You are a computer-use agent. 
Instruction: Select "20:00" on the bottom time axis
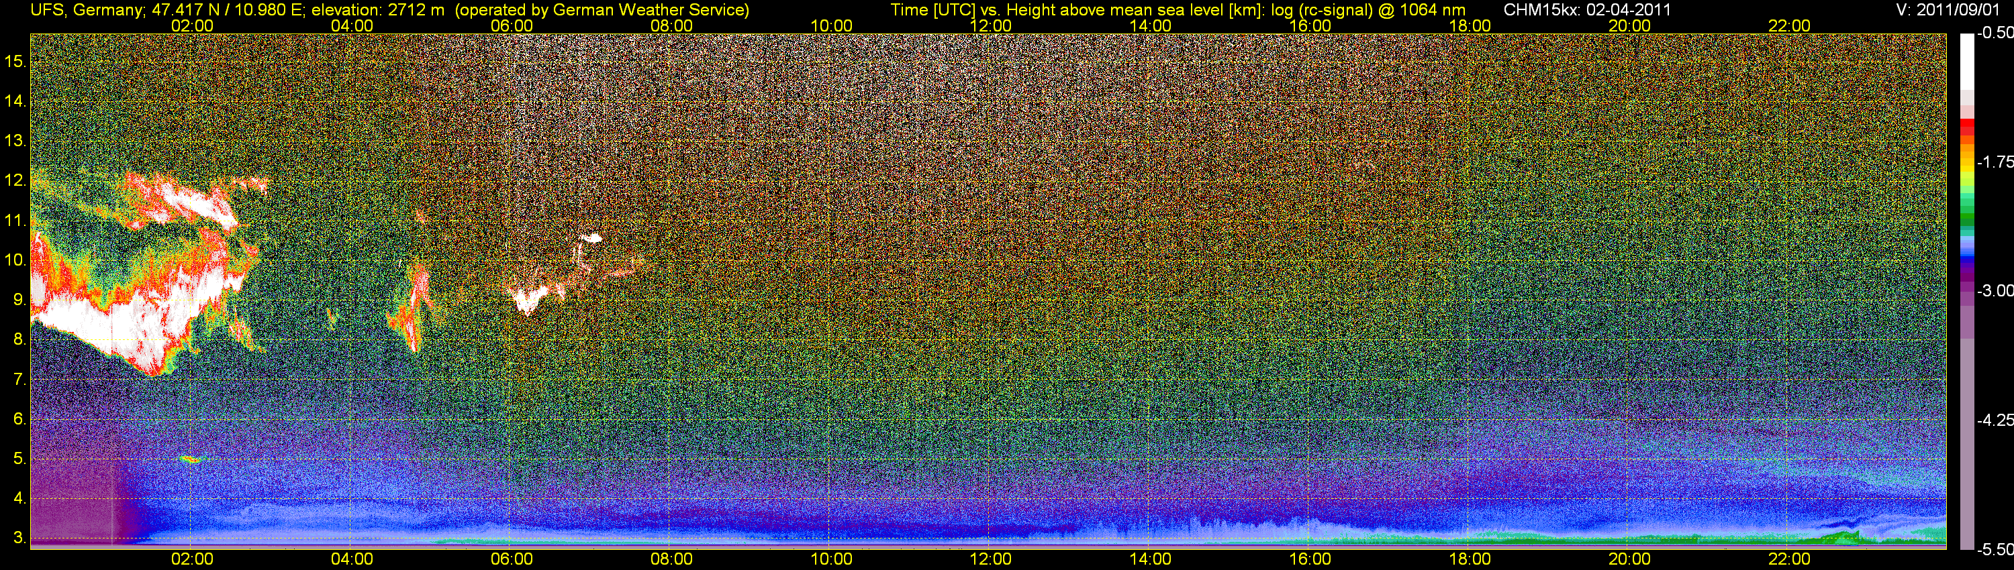(x=1629, y=560)
